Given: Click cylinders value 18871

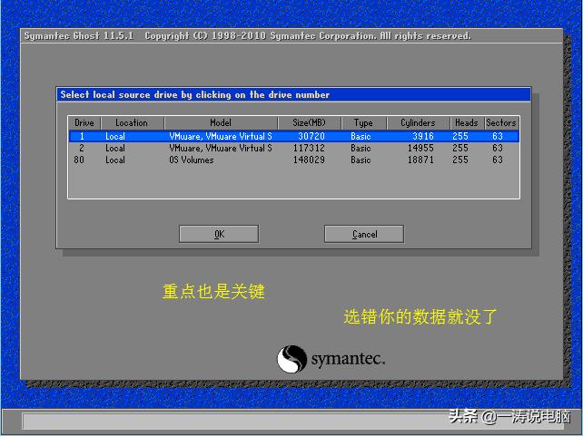Looking at the screenshot, I should 420,160.
